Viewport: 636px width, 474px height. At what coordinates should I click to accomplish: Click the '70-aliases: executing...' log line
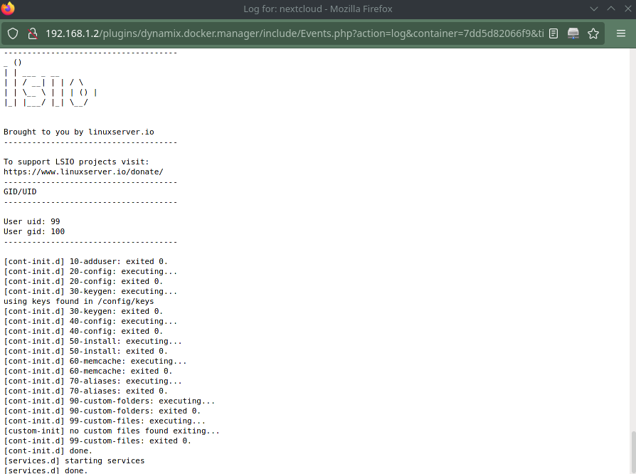coord(93,381)
